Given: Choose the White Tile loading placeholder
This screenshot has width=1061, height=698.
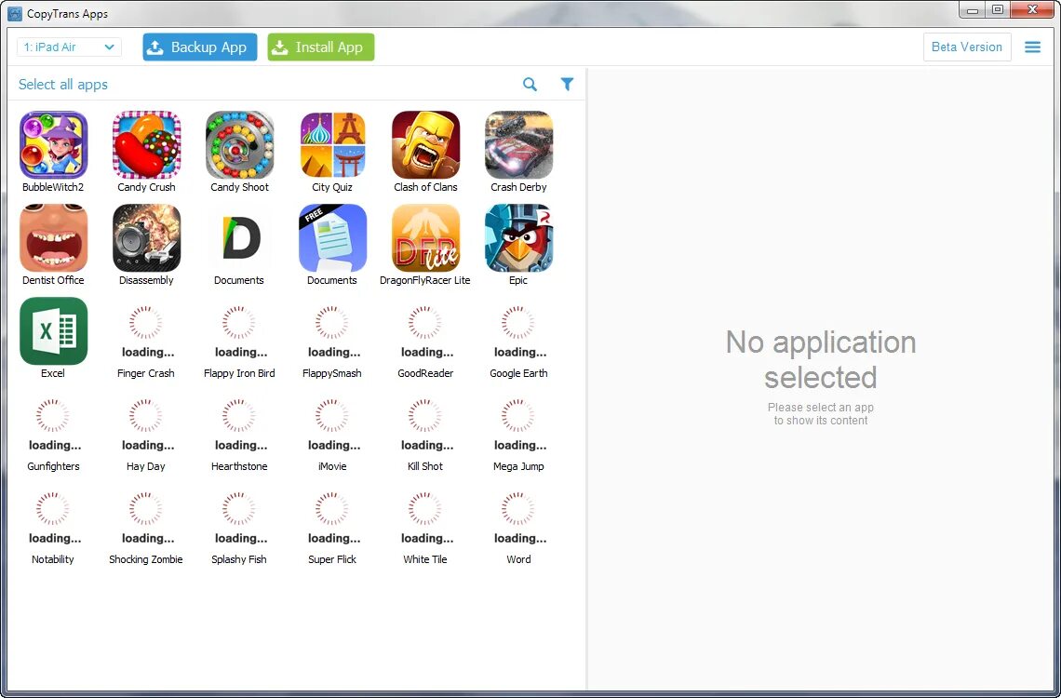Looking at the screenshot, I should click(x=425, y=517).
